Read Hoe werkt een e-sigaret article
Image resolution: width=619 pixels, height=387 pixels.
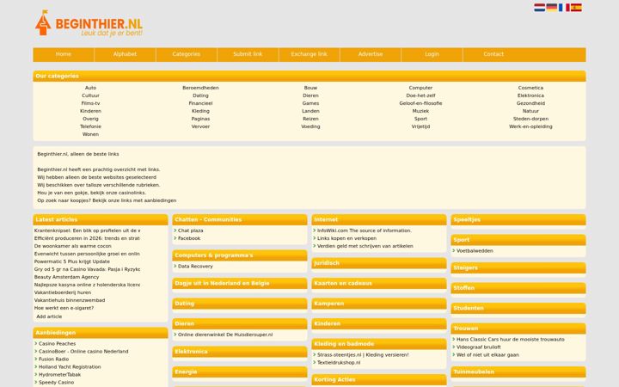pyautogui.click(x=64, y=308)
